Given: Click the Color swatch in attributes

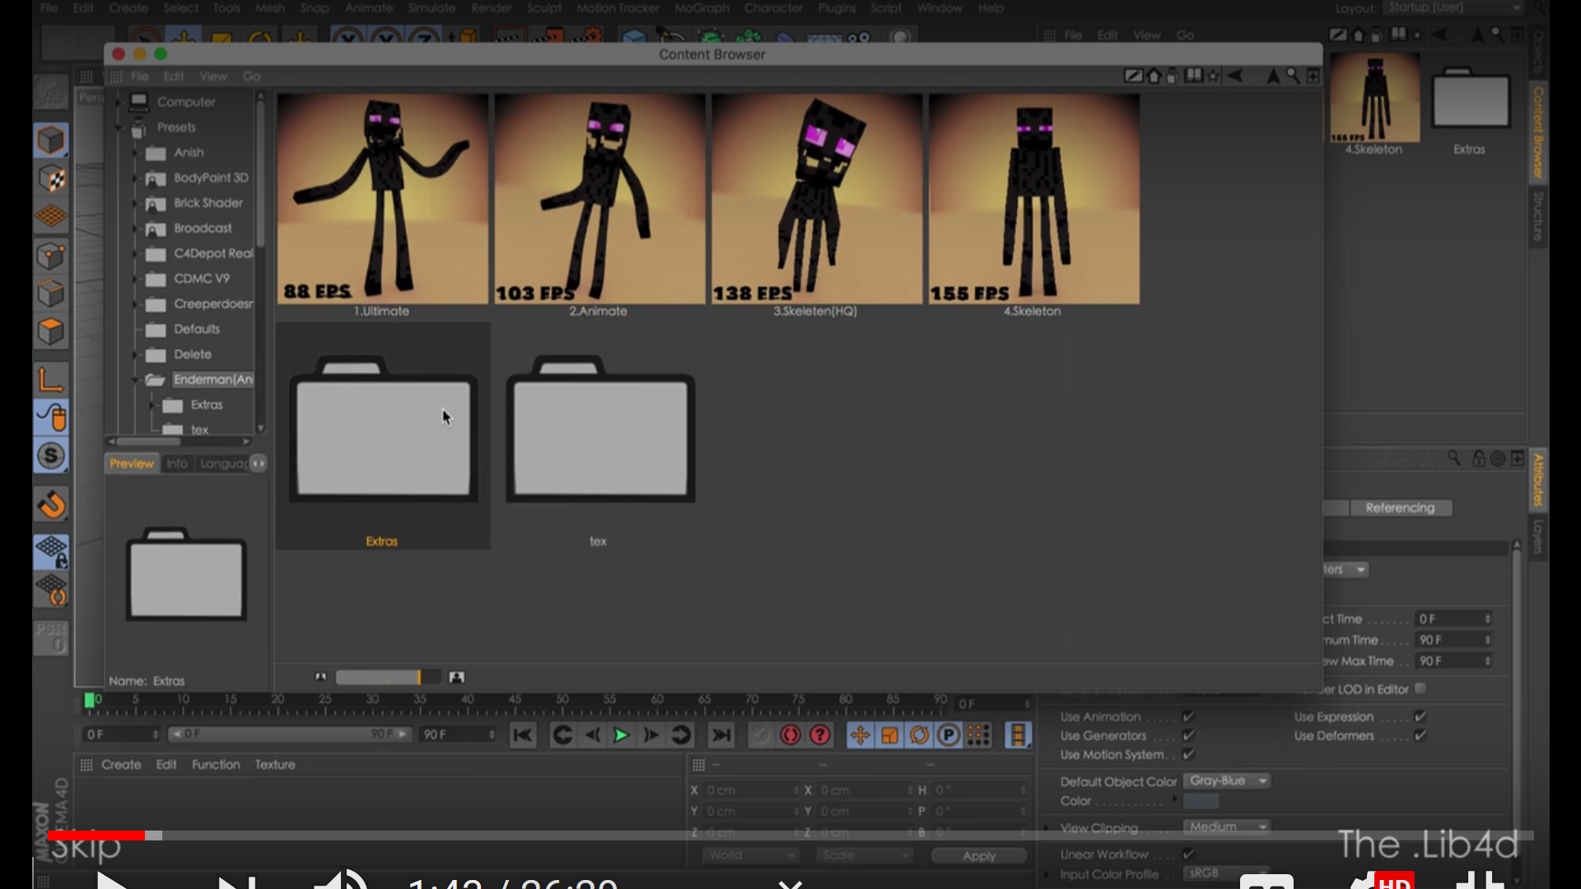Looking at the screenshot, I should click(x=1201, y=801).
